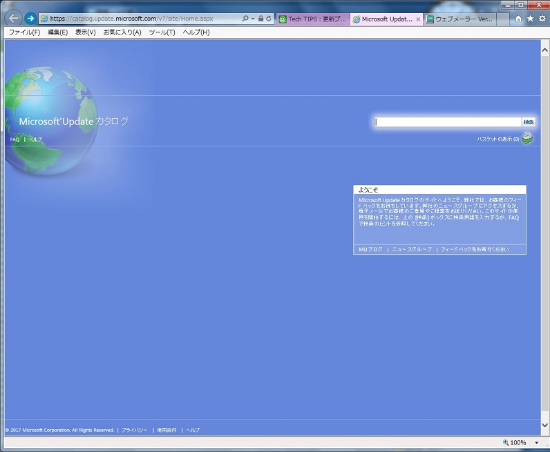This screenshot has height=452, width=550.
Task: Go back with the browser Back arrow
Action: pyautogui.click(x=14, y=18)
